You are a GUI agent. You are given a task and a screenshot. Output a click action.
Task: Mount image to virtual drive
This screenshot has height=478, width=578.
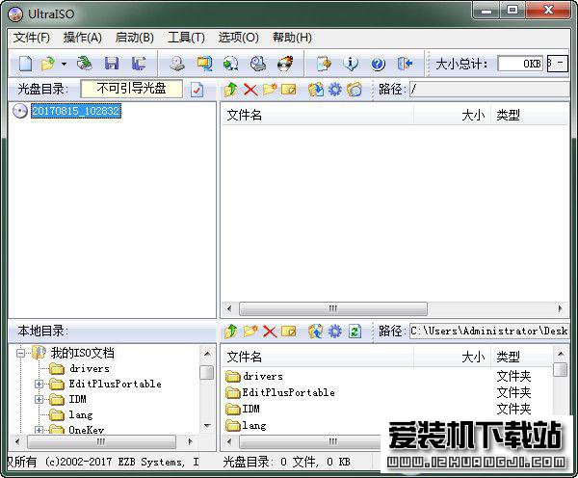coord(258,64)
